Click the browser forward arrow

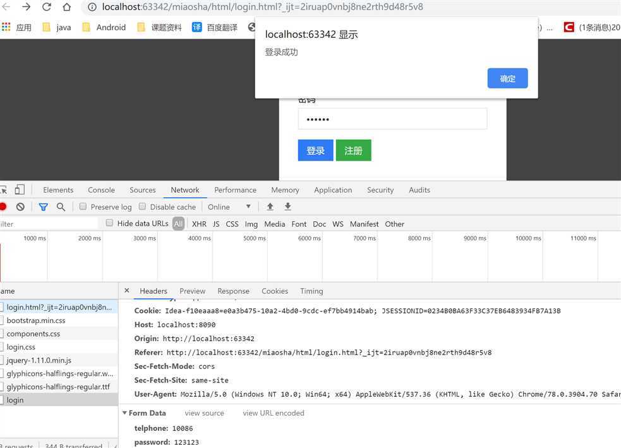[26, 7]
